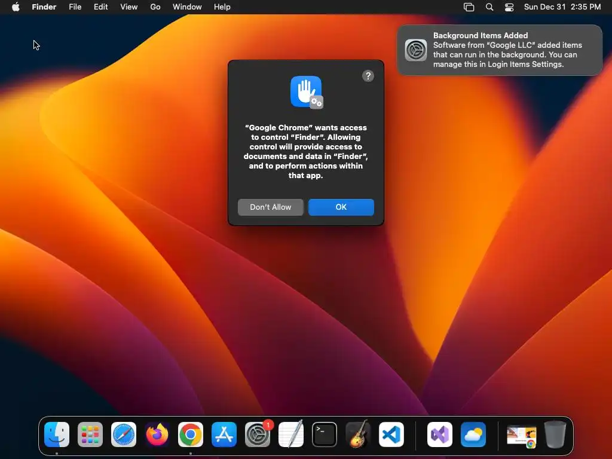Launch Safari from the Dock
Image resolution: width=612 pixels, height=459 pixels.
(x=124, y=434)
